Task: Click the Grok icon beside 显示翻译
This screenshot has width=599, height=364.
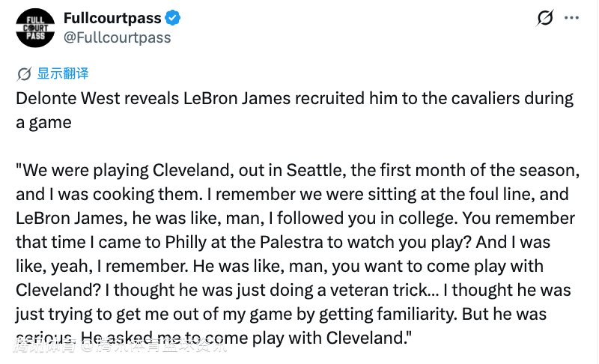Action: pyautogui.click(x=24, y=73)
